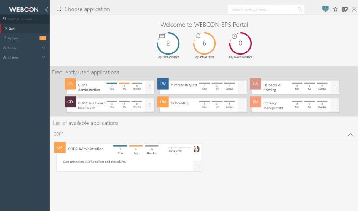This screenshot has width=358, height=211.
Task: Open options menu of GDPR Administration list card
Action: tap(197, 166)
